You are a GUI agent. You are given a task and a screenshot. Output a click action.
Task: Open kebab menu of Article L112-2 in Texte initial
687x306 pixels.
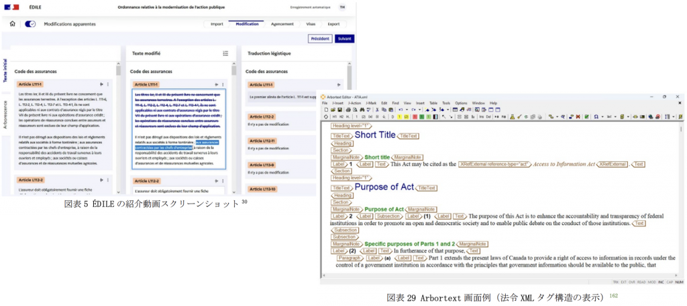(108, 180)
